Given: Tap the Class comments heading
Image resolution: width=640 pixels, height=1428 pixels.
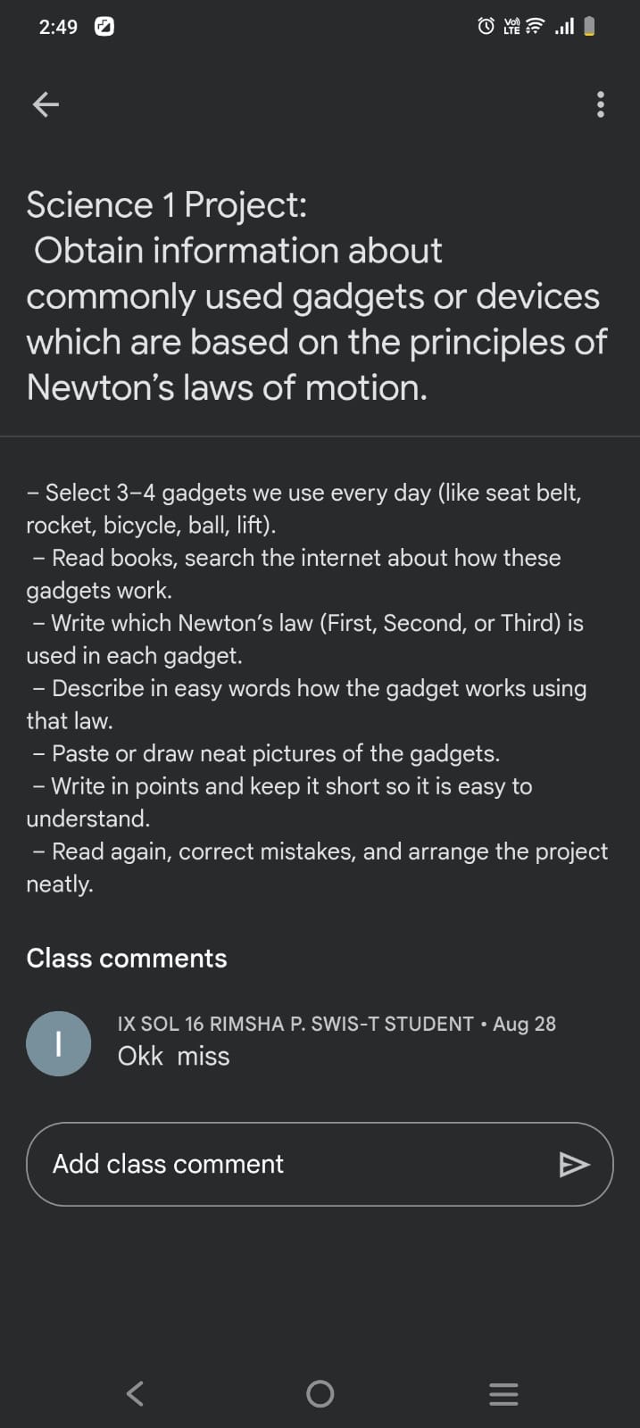Looking at the screenshot, I should tap(127, 958).
